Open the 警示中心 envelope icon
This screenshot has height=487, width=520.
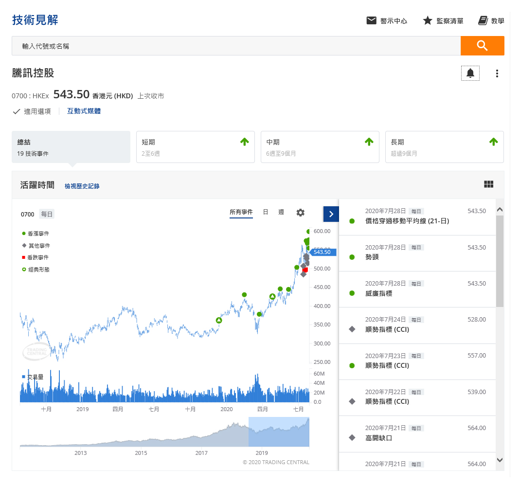click(x=371, y=20)
